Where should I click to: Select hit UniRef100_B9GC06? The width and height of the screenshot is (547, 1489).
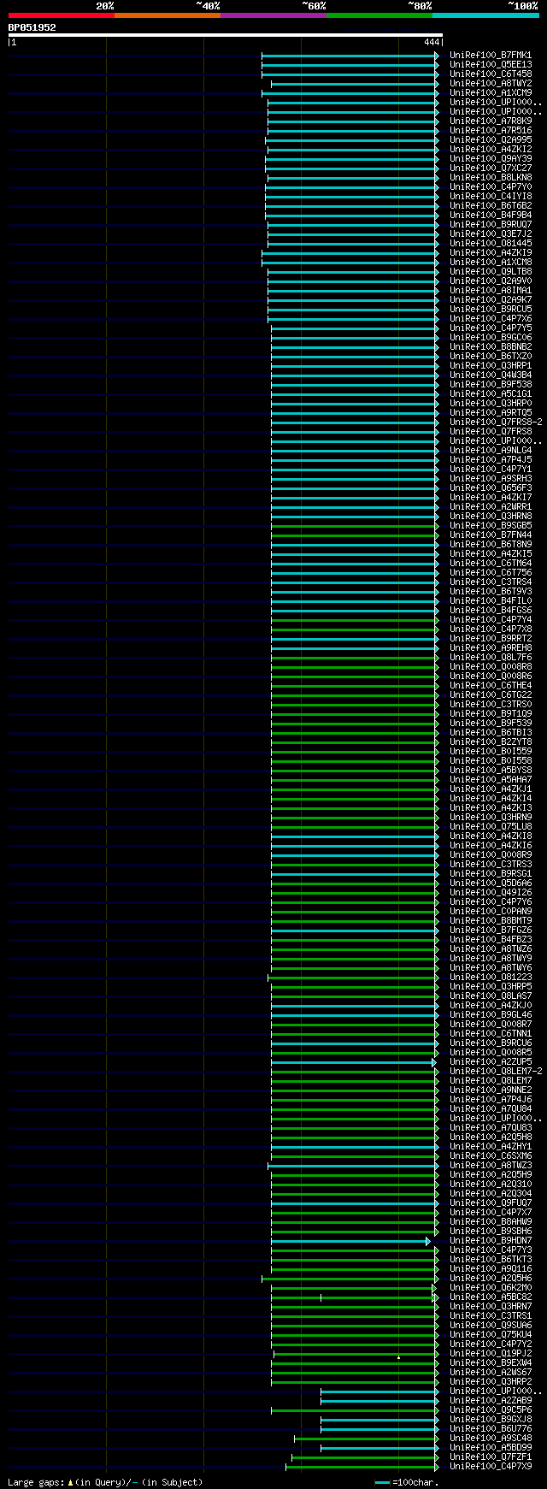tap(491, 338)
